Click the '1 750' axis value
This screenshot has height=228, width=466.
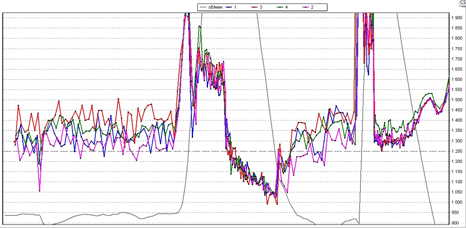pyautogui.click(x=457, y=49)
